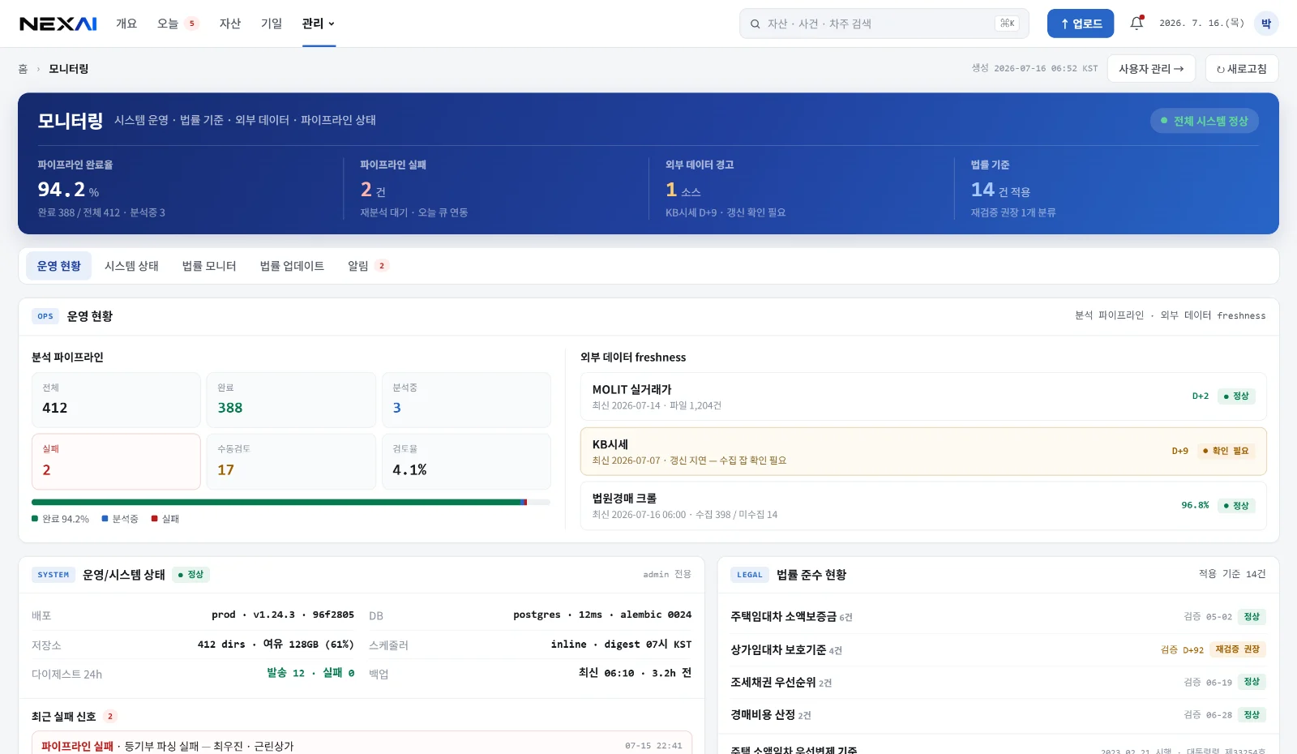The height and width of the screenshot is (754, 1297).
Task: Click the DB postgres 12ms value
Action: (602, 615)
